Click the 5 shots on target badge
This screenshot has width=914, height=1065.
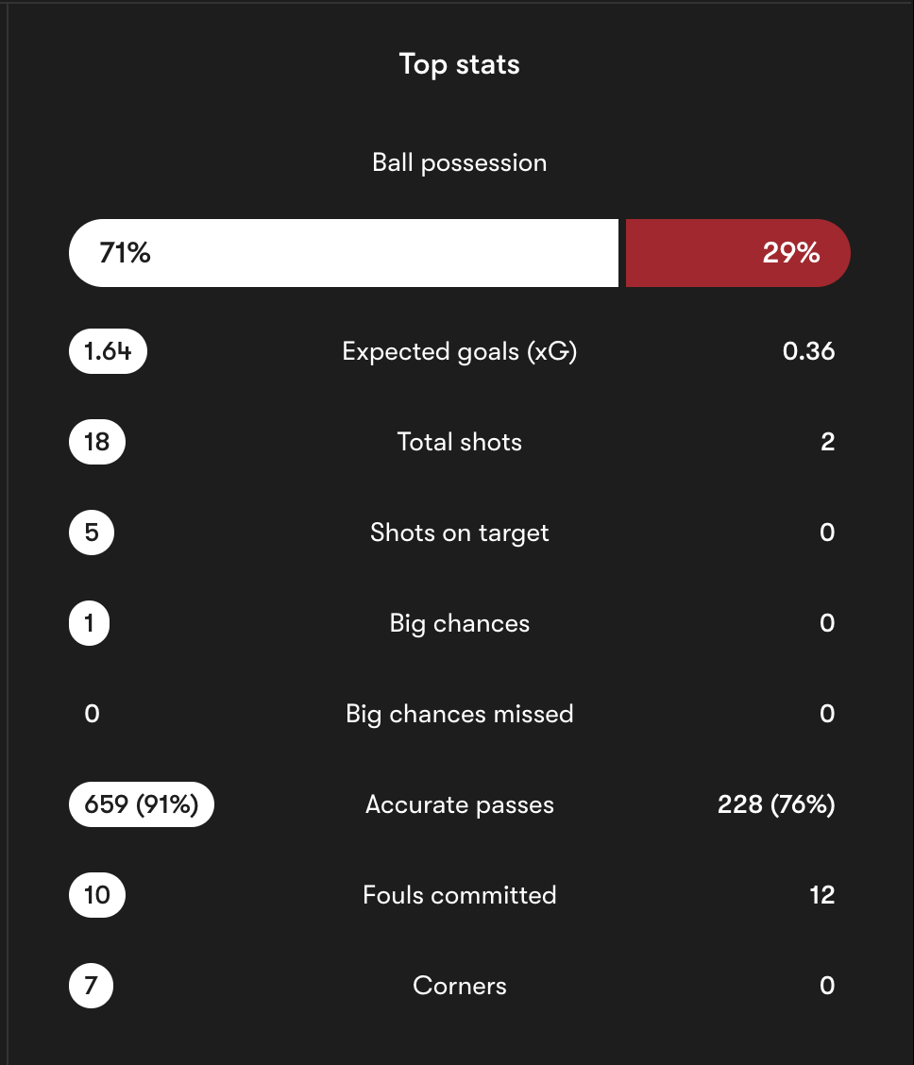[x=92, y=532]
